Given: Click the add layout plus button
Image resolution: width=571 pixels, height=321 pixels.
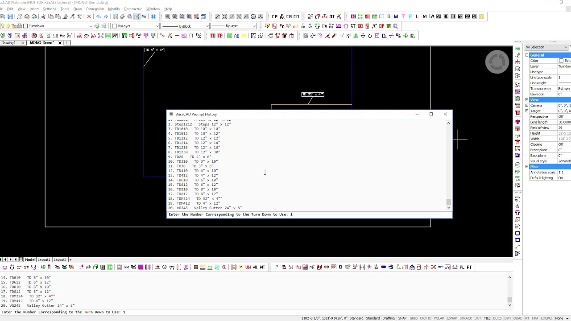Looking at the screenshot, I should 70,259.
